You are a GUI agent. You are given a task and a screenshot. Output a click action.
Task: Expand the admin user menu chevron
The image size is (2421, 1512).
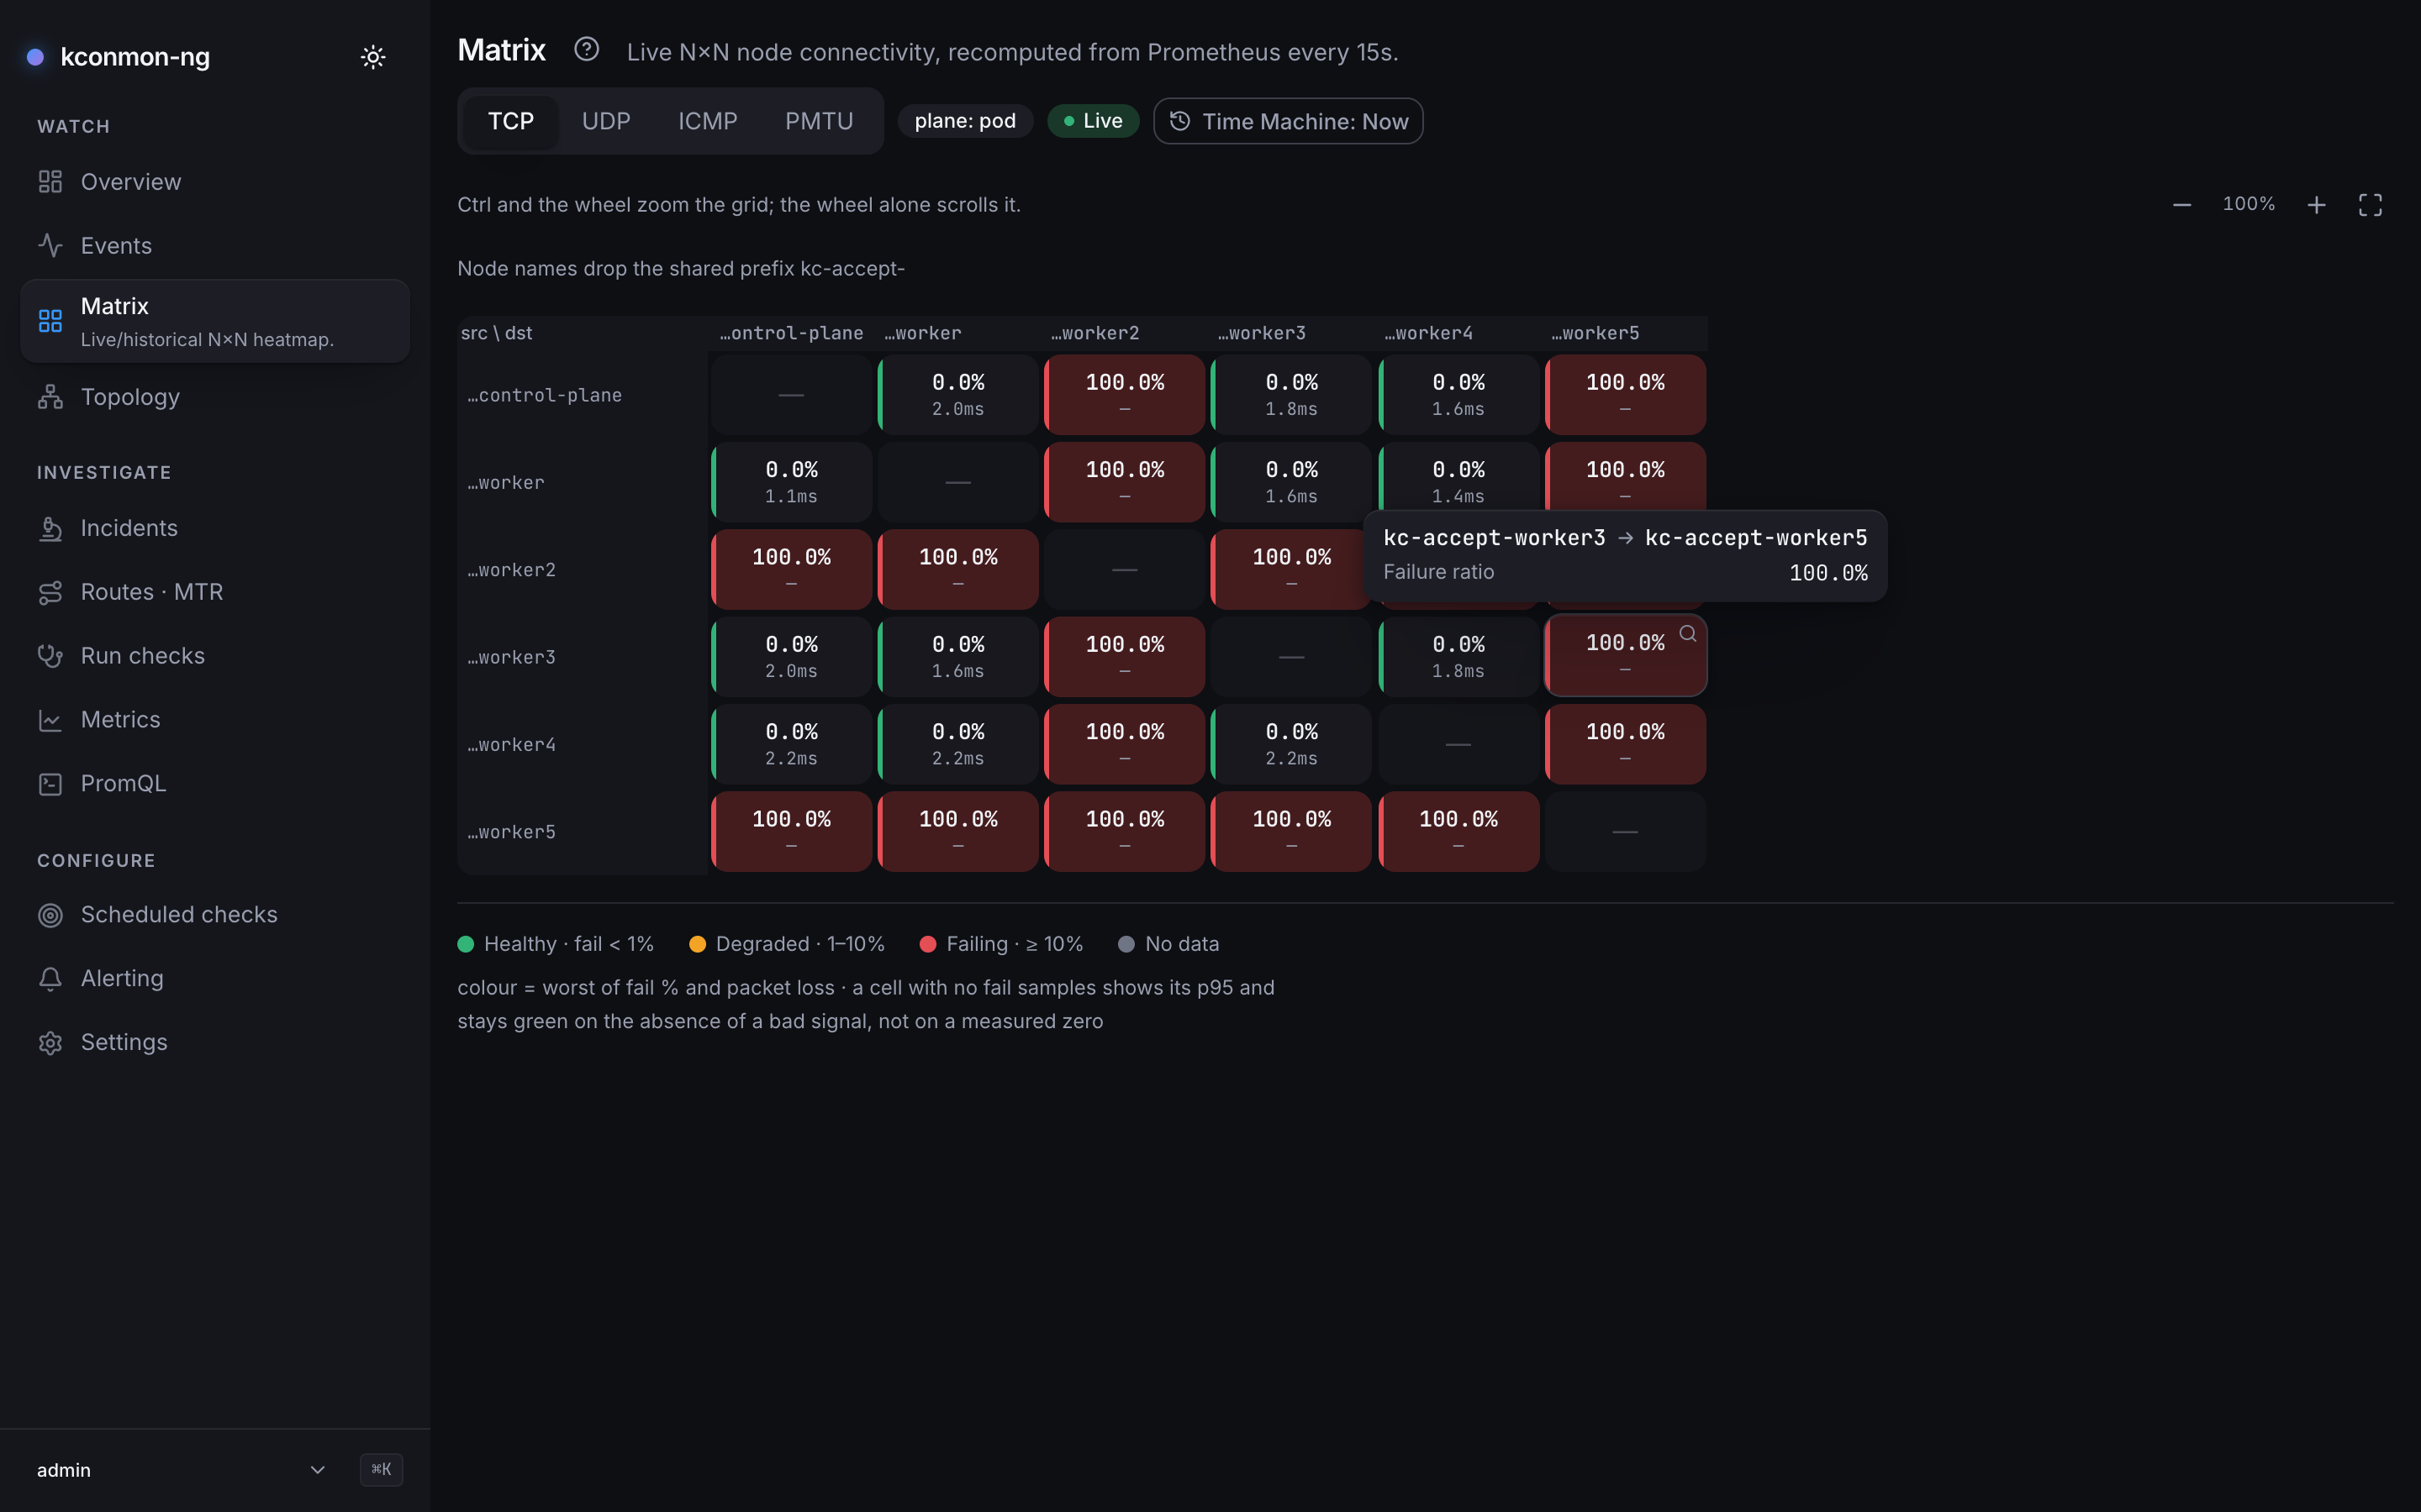pos(317,1470)
